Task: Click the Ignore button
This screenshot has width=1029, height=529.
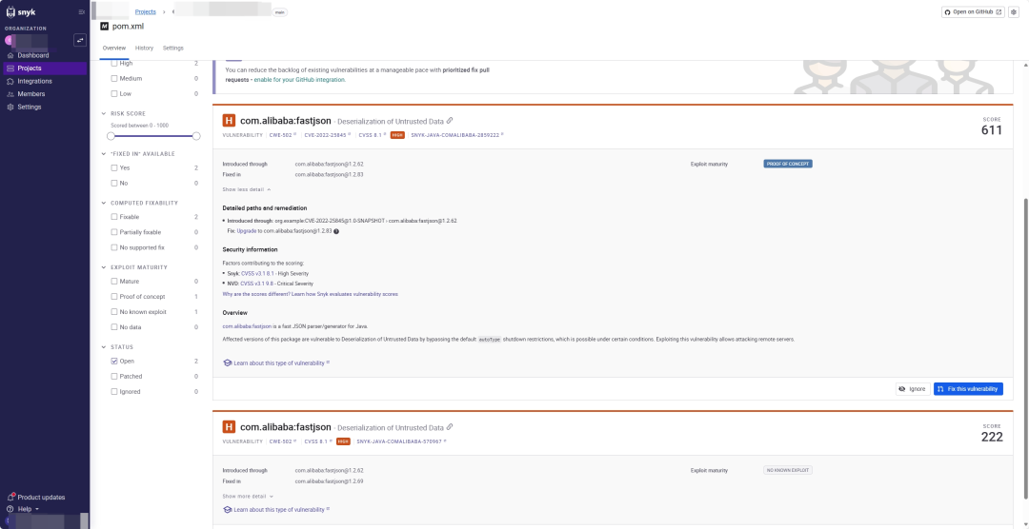Action: pyautogui.click(x=912, y=389)
